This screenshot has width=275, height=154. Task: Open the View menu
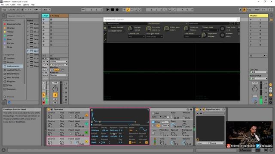tap(19, 5)
